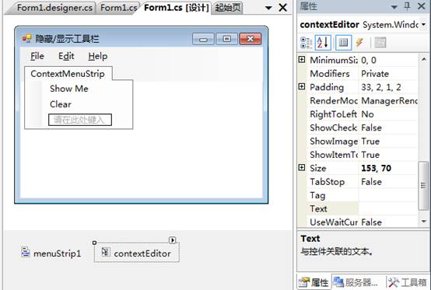
Task: Open the Form1.cs code tab
Action: 119,8
